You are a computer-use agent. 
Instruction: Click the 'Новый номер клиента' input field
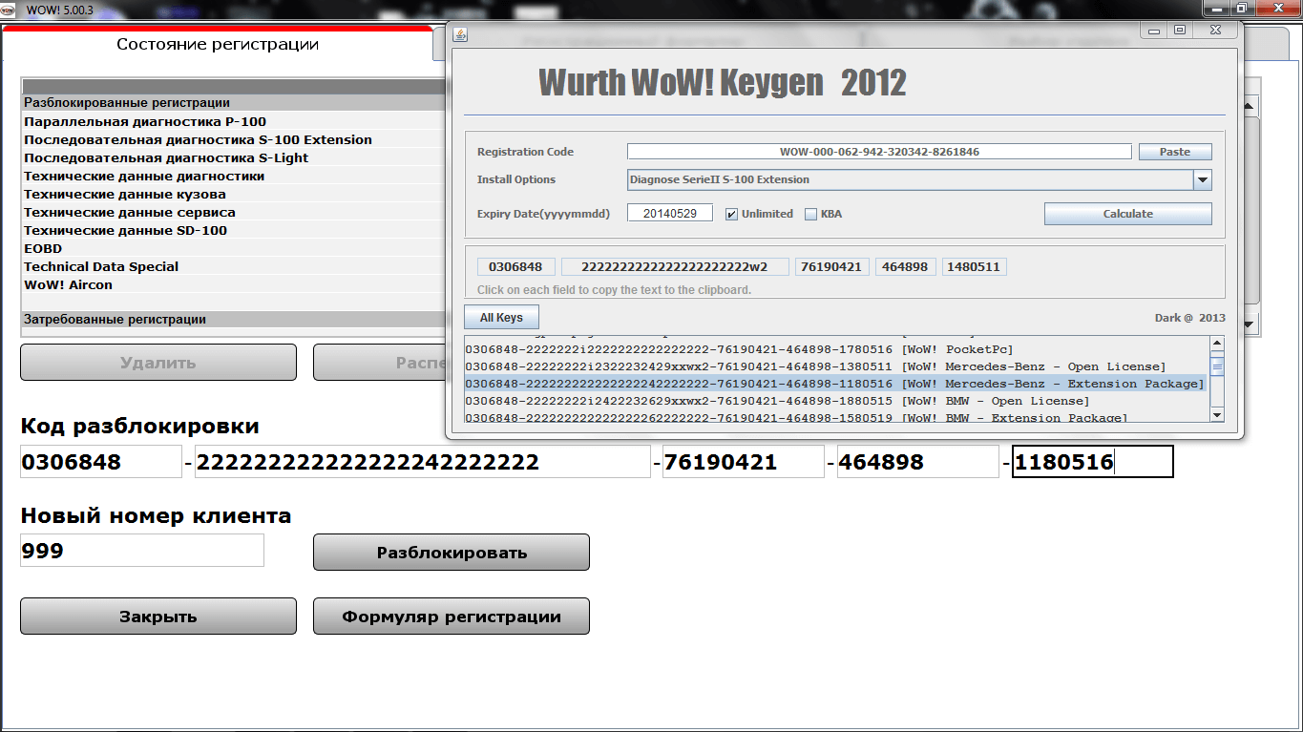141,551
